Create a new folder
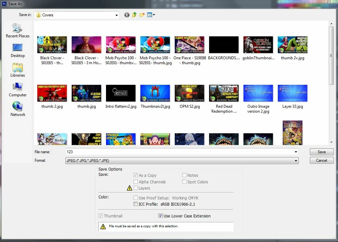 click(x=142, y=15)
